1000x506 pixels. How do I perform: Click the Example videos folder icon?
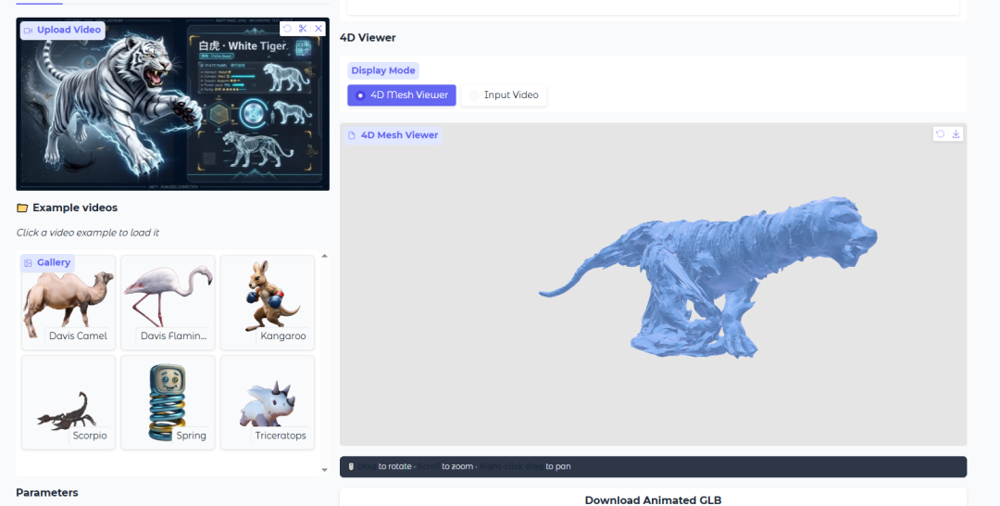[22, 208]
